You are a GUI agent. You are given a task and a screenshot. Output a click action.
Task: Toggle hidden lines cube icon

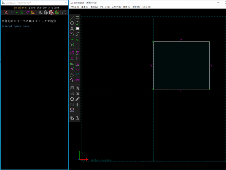click(x=64, y=12)
